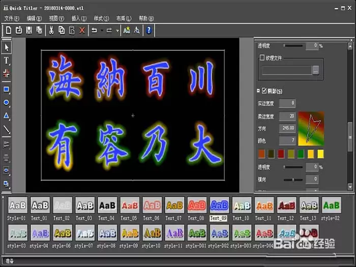Click the floppy-disk Save icon
The height and width of the screenshot is (267, 356).
29,30
